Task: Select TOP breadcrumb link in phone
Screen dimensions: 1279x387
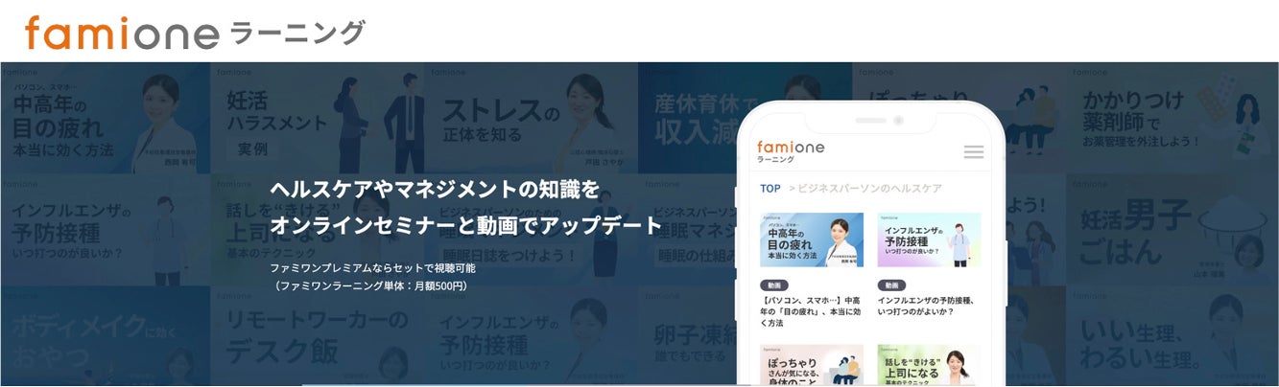Action: pos(770,189)
